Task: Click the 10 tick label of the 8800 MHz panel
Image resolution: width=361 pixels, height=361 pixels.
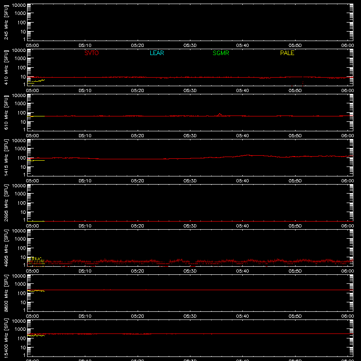Action: (23, 302)
